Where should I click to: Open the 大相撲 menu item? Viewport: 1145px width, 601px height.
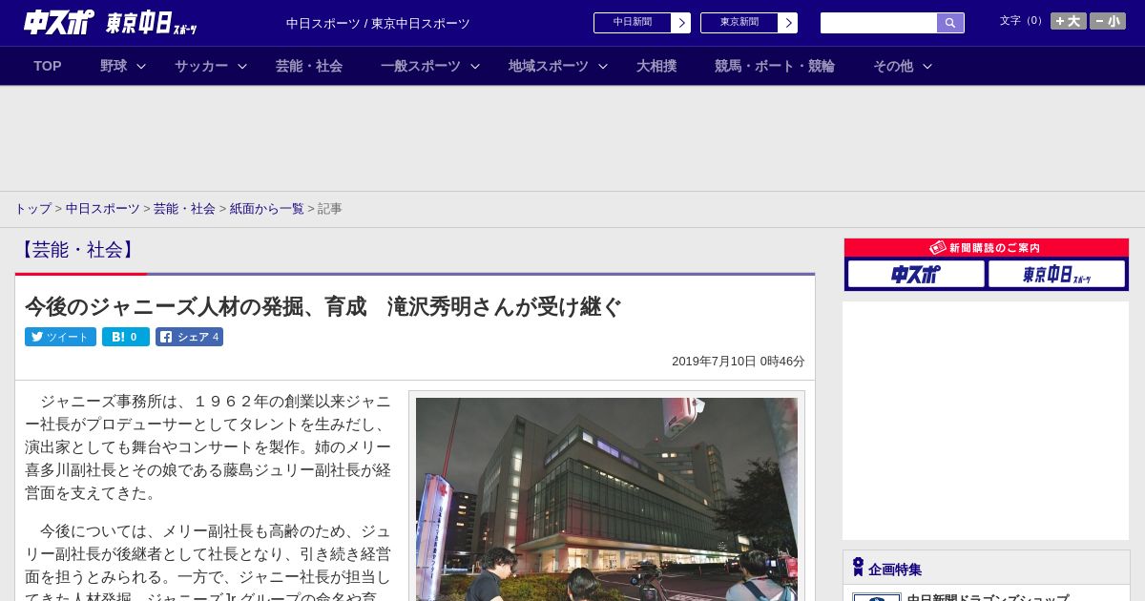(x=656, y=66)
